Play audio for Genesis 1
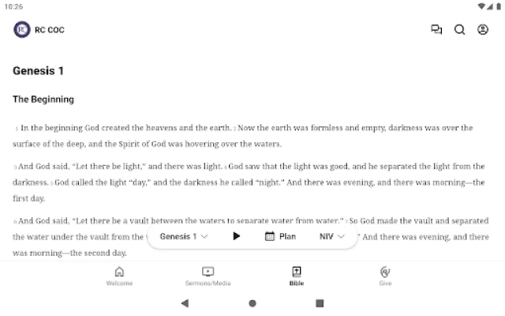This screenshot has height=316, width=505. click(236, 236)
